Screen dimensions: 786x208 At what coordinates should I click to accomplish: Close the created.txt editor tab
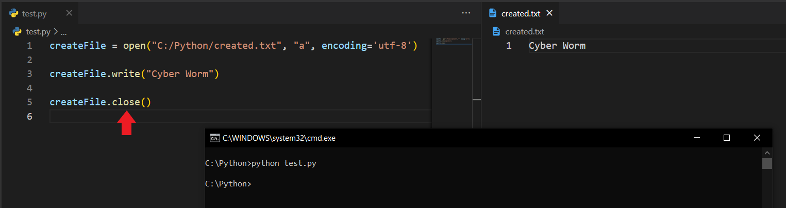click(549, 13)
